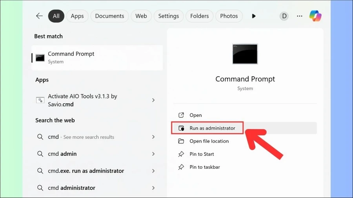Click the magnifier icon beside cmd administrator

[x=40, y=188]
